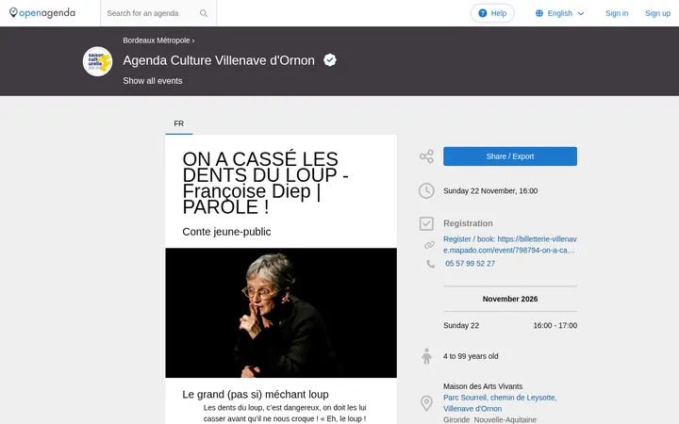The image size is (679, 424).
Task: Click the phone handset icon
Action: [x=430, y=264]
